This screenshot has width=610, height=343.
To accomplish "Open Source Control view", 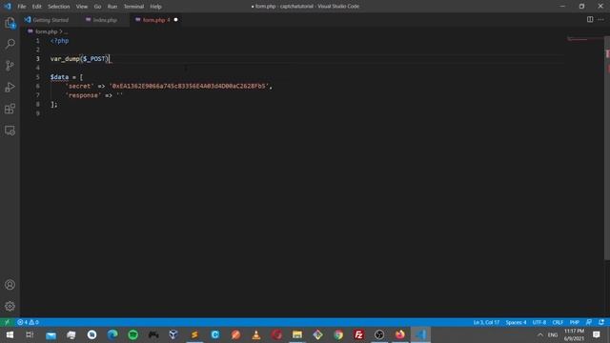I will pyautogui.click(x=10, y=66).
